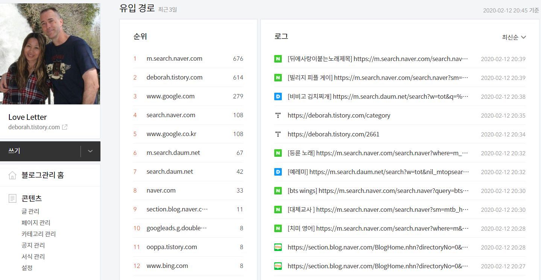
Task: Open 카테고리 관리 menu item
Action: pos(39,234)
